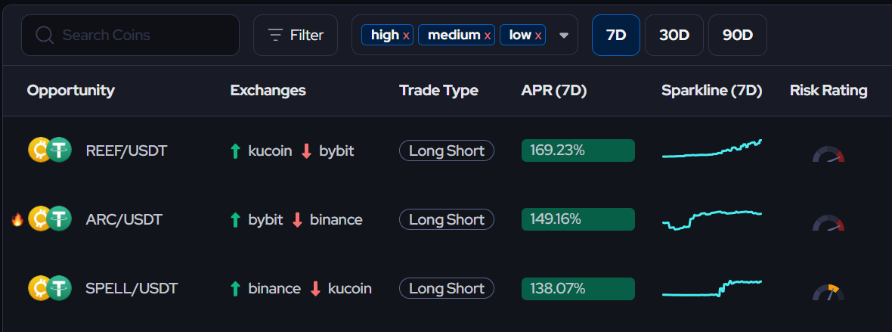Click the SPELL/USDT orange risk gauge
The height and width of the screenshot is (332, 892).
(x=829, y=292)
